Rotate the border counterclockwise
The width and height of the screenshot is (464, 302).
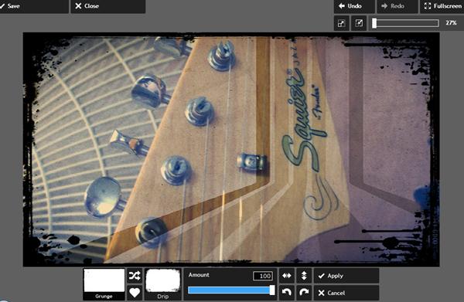(286, 293)
